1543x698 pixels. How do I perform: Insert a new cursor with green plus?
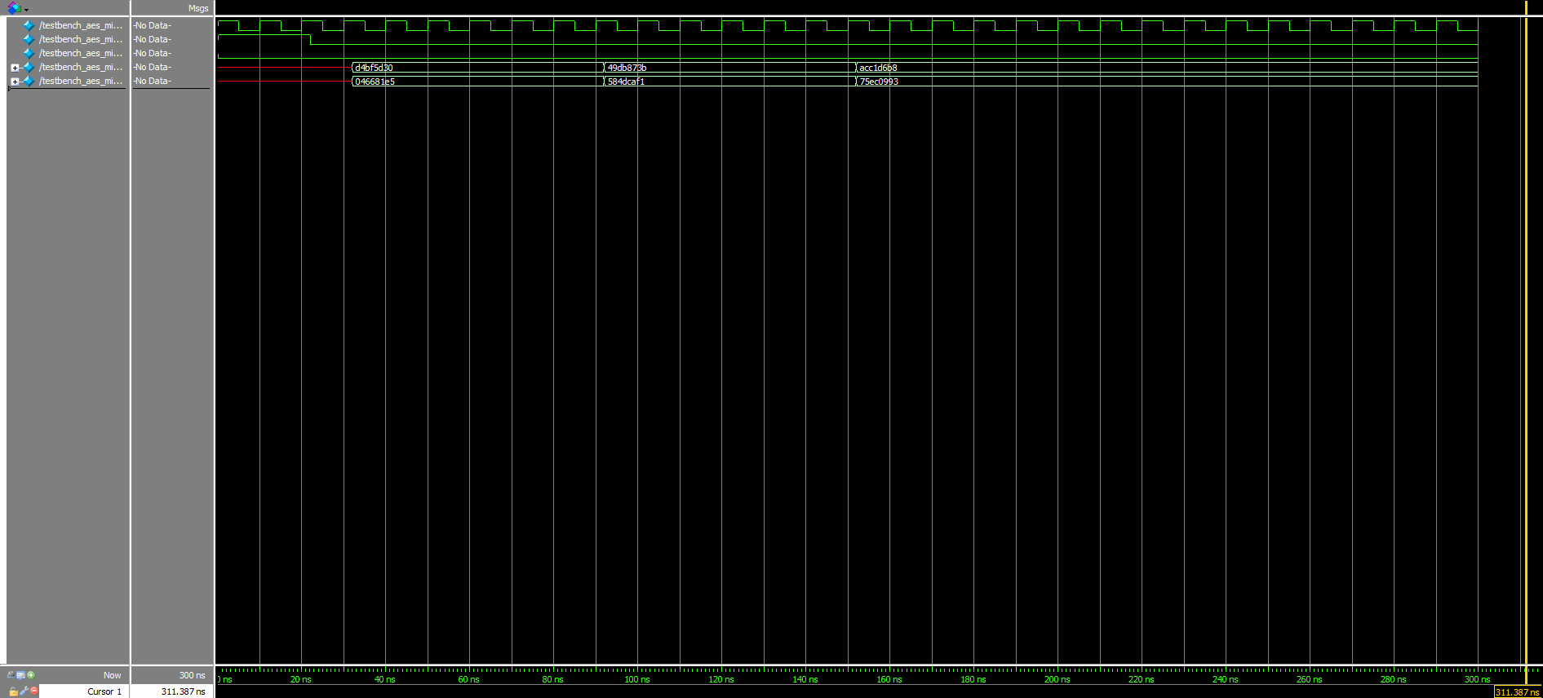[31, 675]
